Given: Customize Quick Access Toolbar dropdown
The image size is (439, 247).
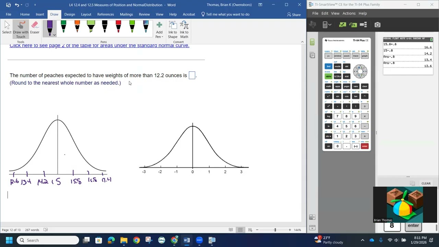Looking at the screenshot, I should click(35, 5).
